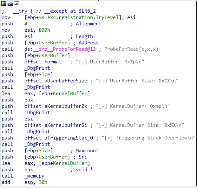The image size is (197, 188).
Task: Follow _DbgPrint call after aKernelbuffer0x
Action: tap(37, 113)
